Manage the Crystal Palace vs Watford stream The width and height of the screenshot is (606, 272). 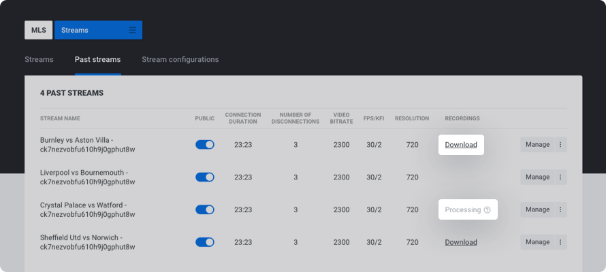pyautogui.click(x=537, y=209)
